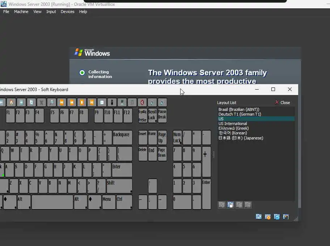Viewport: 330px width, 246px height.
Task: Select the US layout row
Action: tap(256, 119)
